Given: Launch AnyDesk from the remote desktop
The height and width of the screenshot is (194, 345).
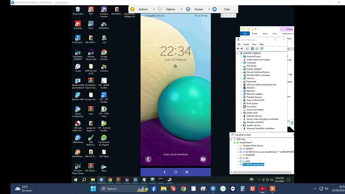Looking at the screenshot, I should click(78, 25).
